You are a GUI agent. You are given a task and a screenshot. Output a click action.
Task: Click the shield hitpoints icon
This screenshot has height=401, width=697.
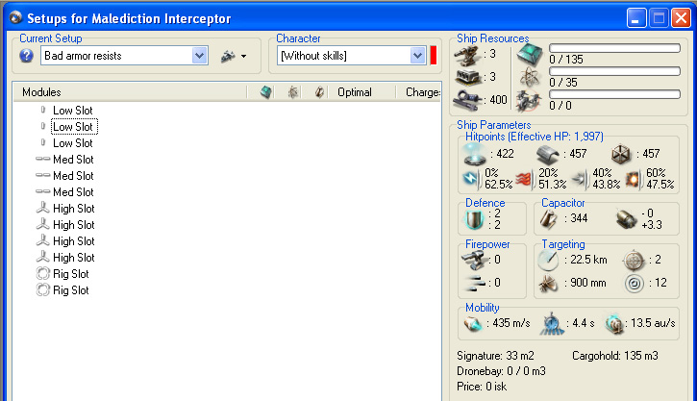[x=474, y=154]
